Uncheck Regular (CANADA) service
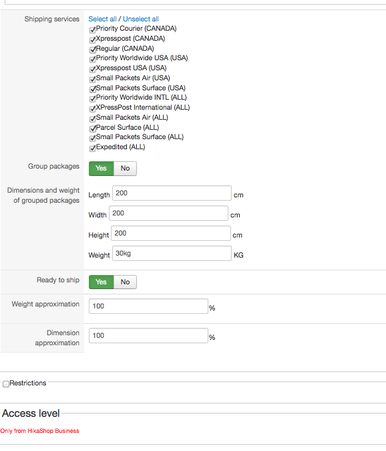386x451 pixels. [92, 50]
